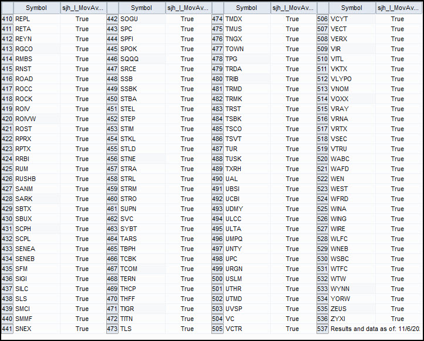Select the TARS symbol cell
This screenshot has height=341, width=424.
click(x=142, y=239)
